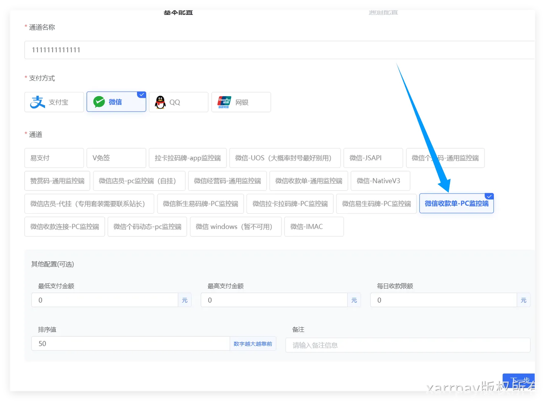Image resolution: width=545 pixels, height=401 pixels.
Task: Choose 网银 UnionPay payment option
Action: (241, 102)
